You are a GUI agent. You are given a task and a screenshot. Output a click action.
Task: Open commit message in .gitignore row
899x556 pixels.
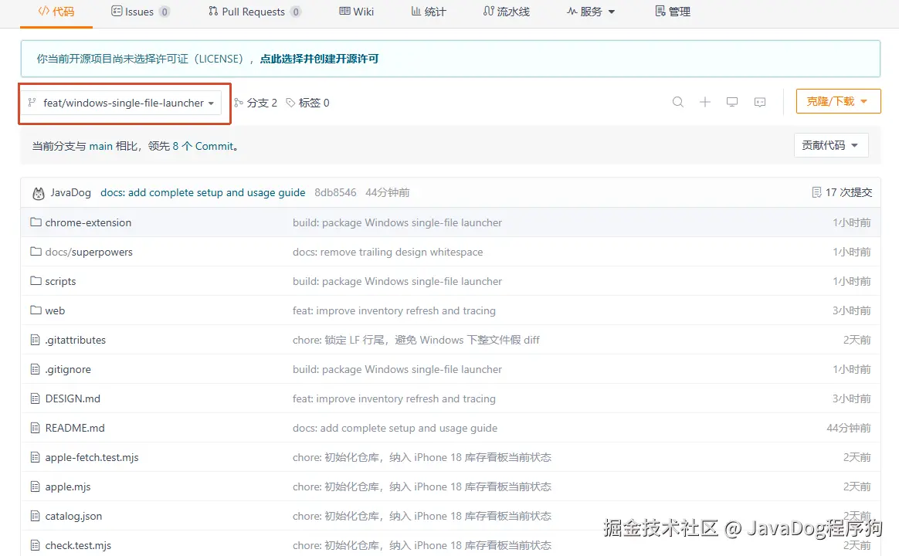397,369
